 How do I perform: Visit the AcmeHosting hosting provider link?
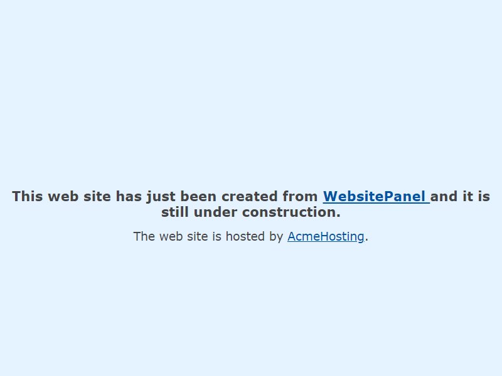[326, 237]
